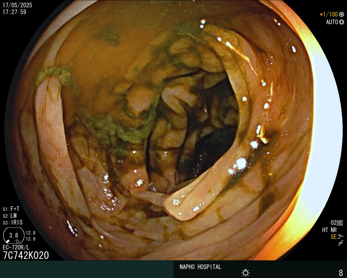Image resolution: width=347 pixels, height=278 pixels.
Task: Click the AUTO iris mode label
Action: point(332,22)
